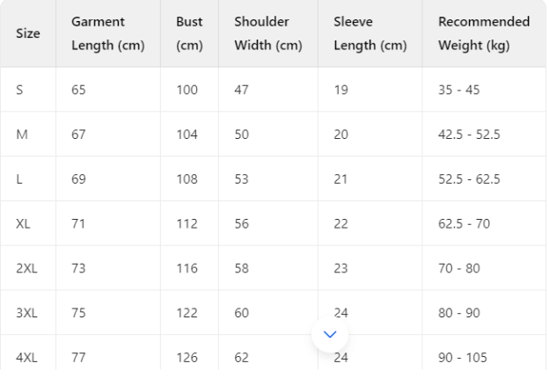Click the garment length 69 cell
Image resolution: width=549 pixels, height=378 pixels.
(78, 179)
